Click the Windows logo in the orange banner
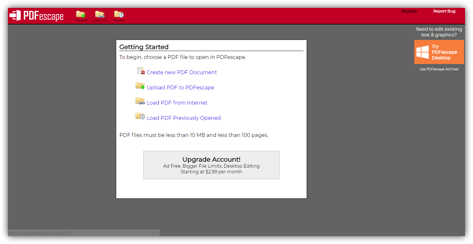The image size is (473, 244). coord(423,52)
